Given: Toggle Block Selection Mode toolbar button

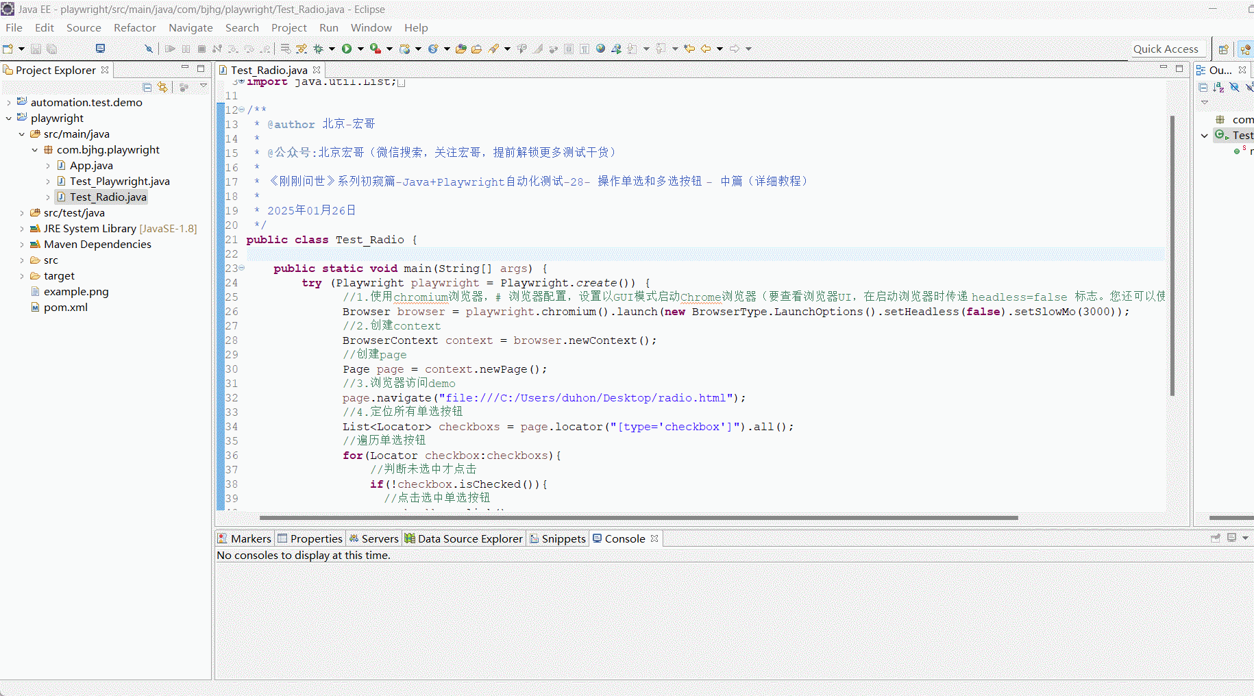Looking at the screenshot, I should pyautogui.click(x=569, y=49).
